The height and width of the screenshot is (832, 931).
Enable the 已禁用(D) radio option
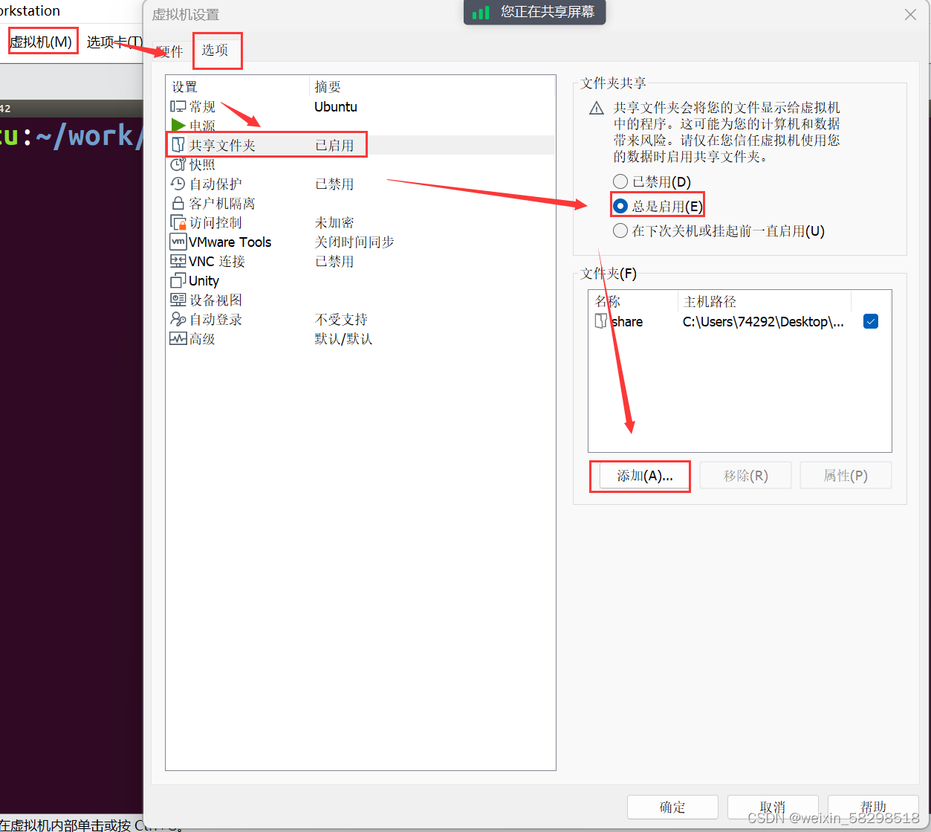coord(620,181)
